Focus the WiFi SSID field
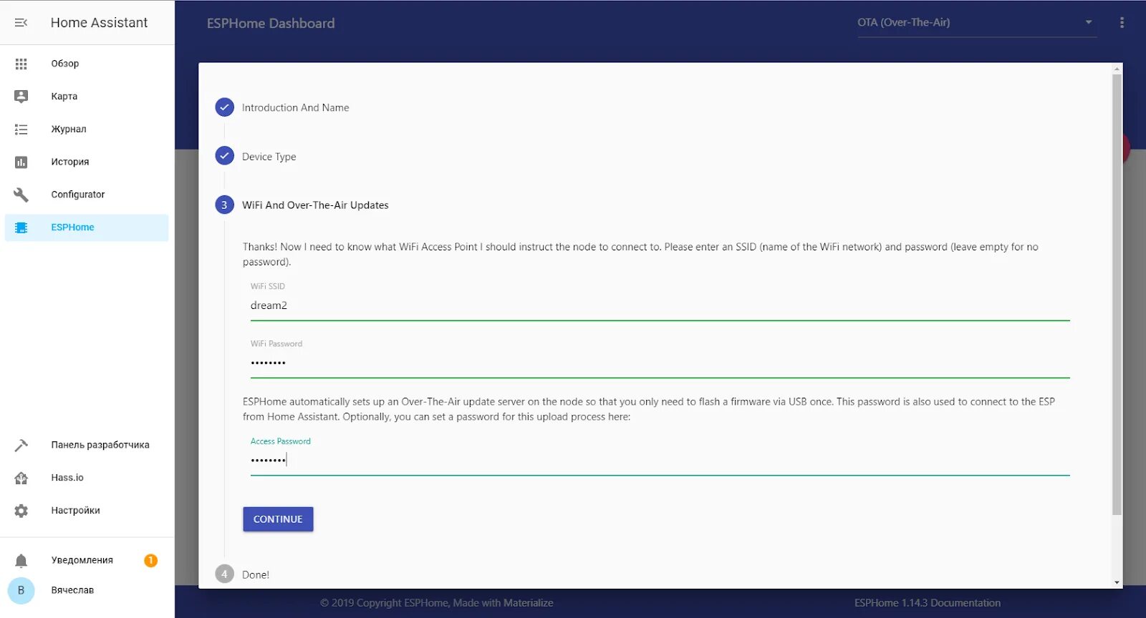1146x618 pixels. (660, 305)
